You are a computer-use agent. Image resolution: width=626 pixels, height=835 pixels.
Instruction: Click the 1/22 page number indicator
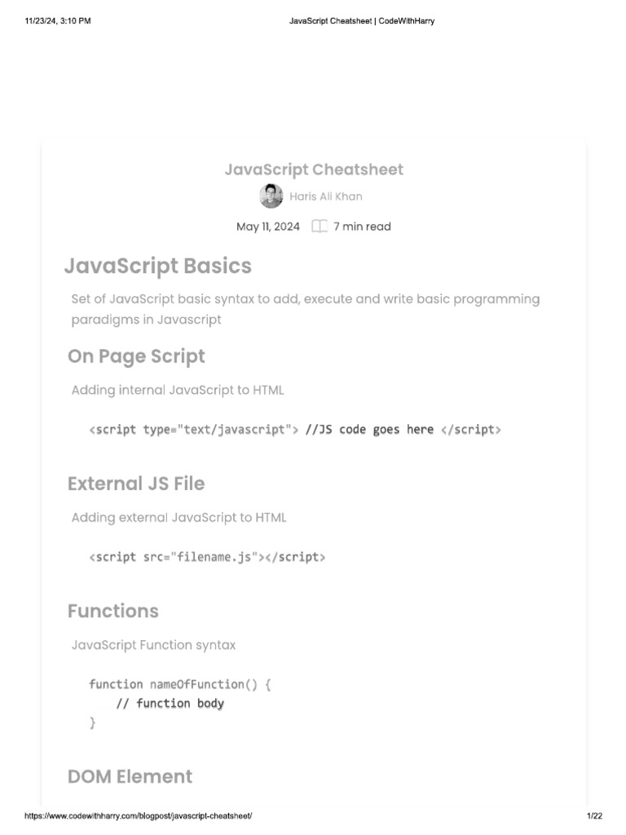594,816
